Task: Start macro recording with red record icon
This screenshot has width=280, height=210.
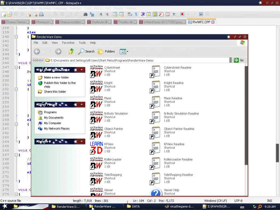Action: [x=182, y=14]
